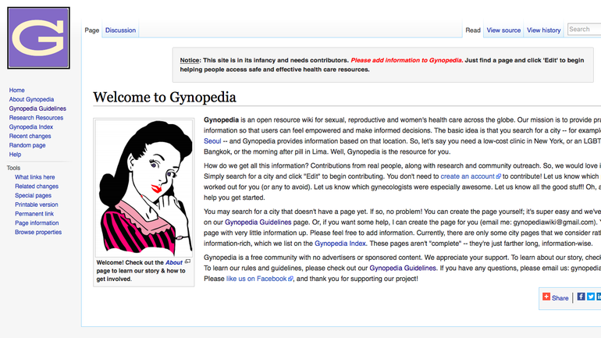
Task: Open Gynopedia Guidelines in sidebar
Action: (x=37, y=109)
